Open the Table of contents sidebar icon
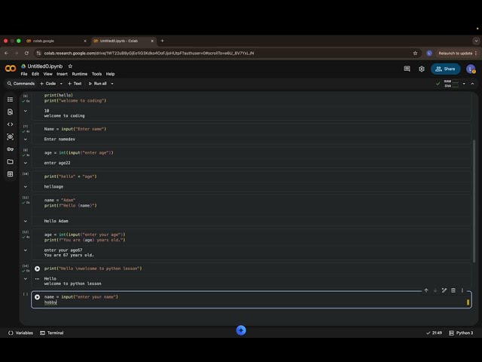Viewport: 482px width, 362px height. pyautogui.click(x=10, y=100)
